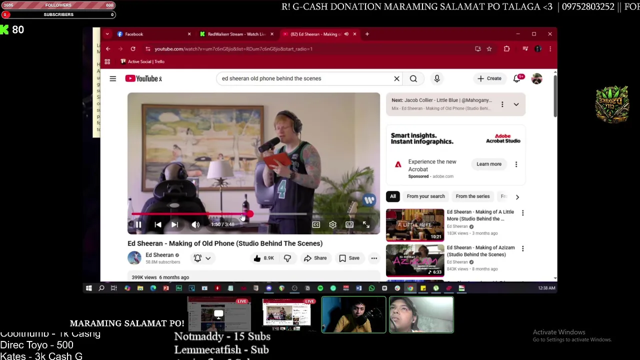Open player settings gear

click(332, 225)
